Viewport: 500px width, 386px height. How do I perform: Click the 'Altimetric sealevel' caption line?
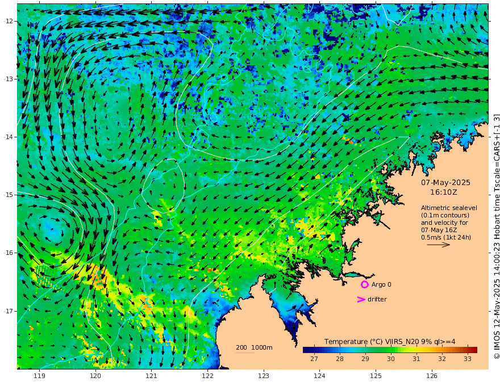point(449,208)
